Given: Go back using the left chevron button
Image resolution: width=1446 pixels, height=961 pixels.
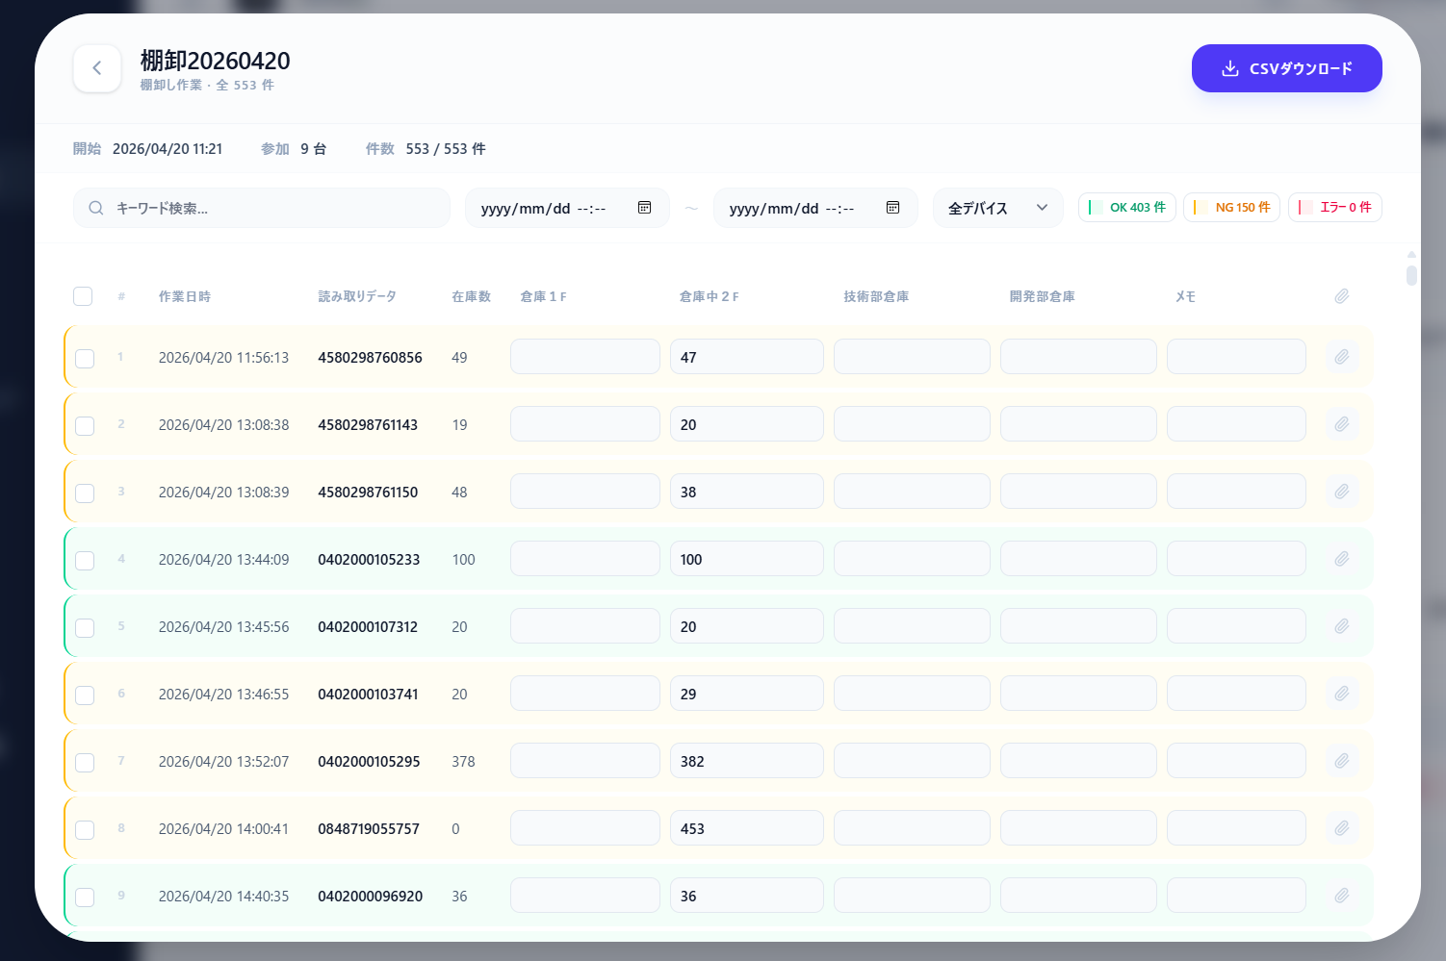Looking at the screenshot, I should (x=97, y=68).
